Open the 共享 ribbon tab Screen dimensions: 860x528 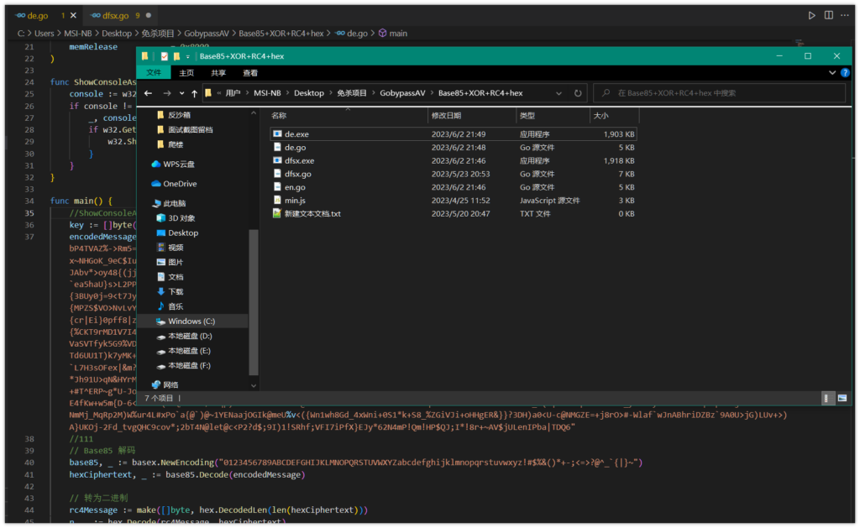[x=218, y=73]
